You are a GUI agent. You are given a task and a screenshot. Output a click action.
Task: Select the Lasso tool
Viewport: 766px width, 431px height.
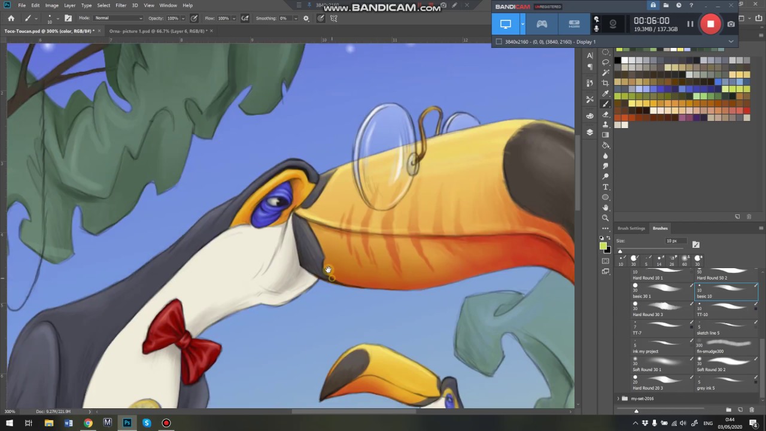(606, 62)
